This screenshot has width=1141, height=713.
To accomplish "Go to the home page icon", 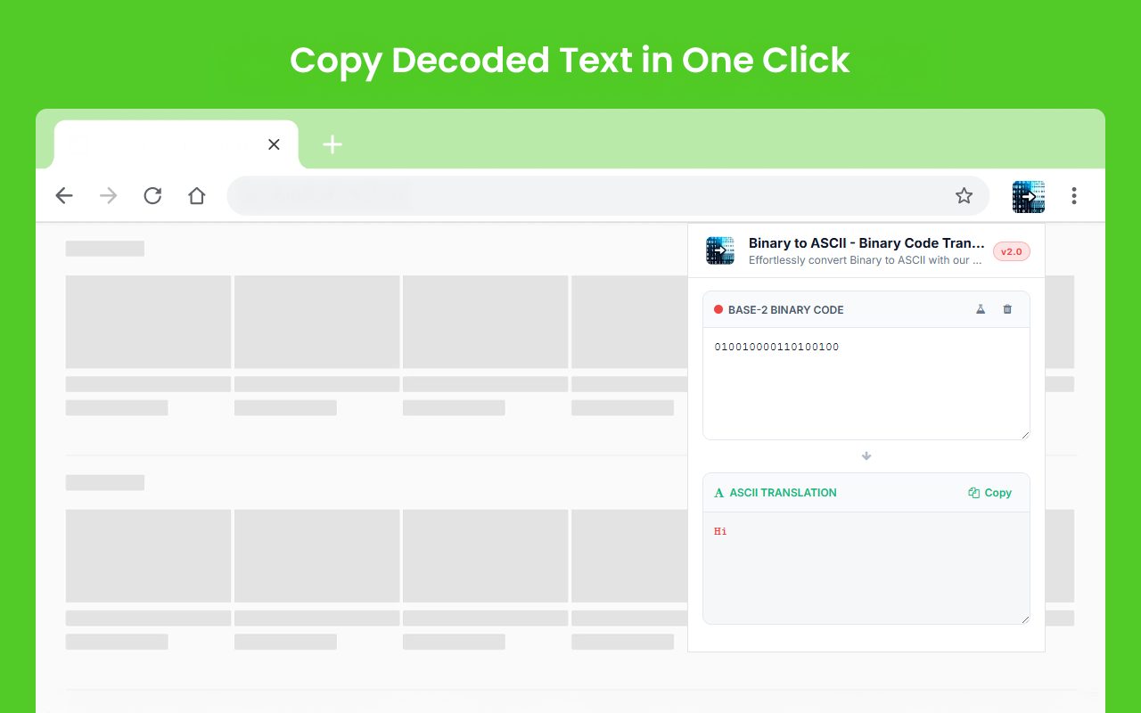I will coord(197,196).
